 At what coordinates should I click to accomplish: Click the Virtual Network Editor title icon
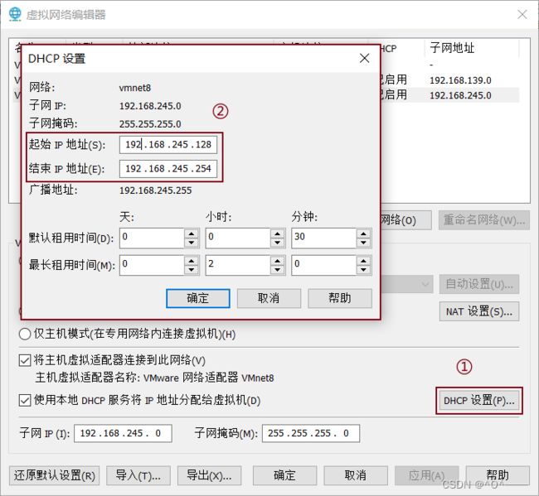pos(15,14)
